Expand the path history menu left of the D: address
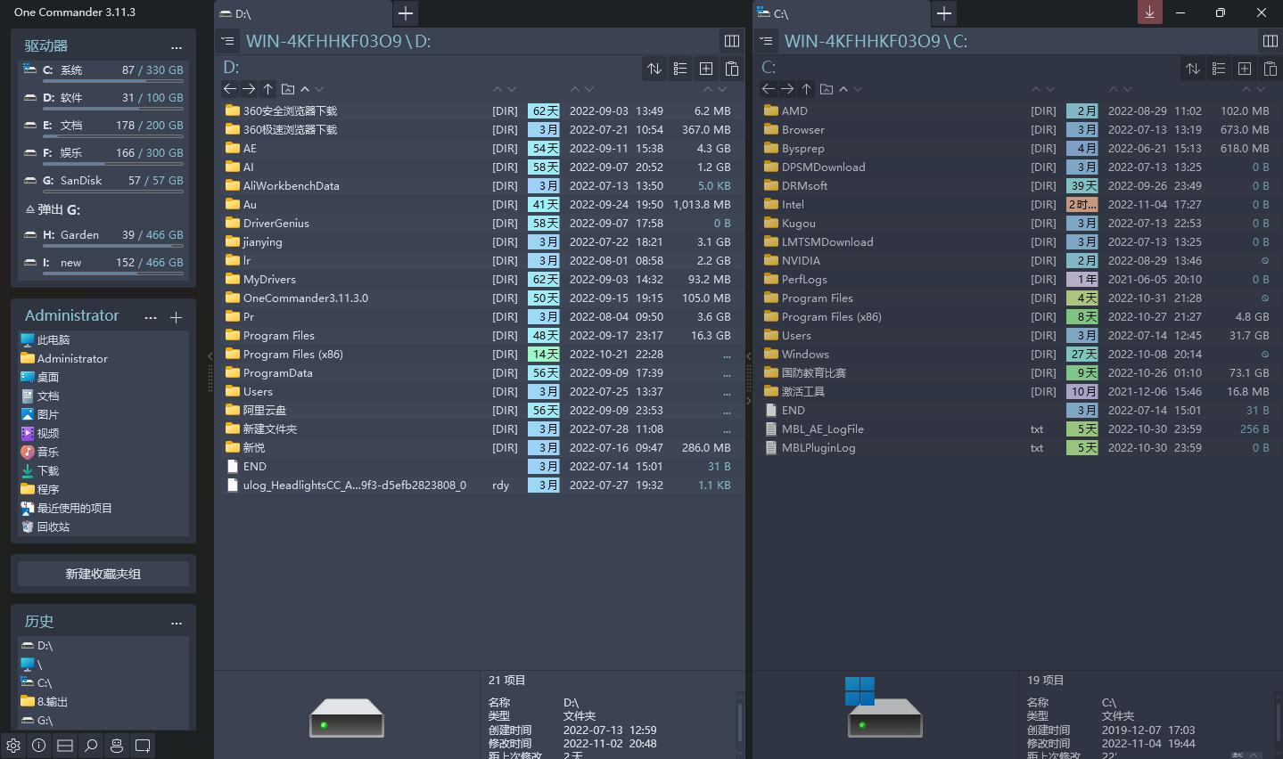 coord(228,41)
